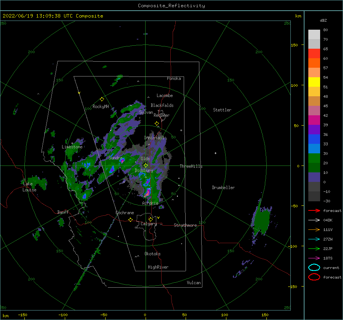
Task: Click the red forecast arrow legend icon
Action: (x=314, y=210)
